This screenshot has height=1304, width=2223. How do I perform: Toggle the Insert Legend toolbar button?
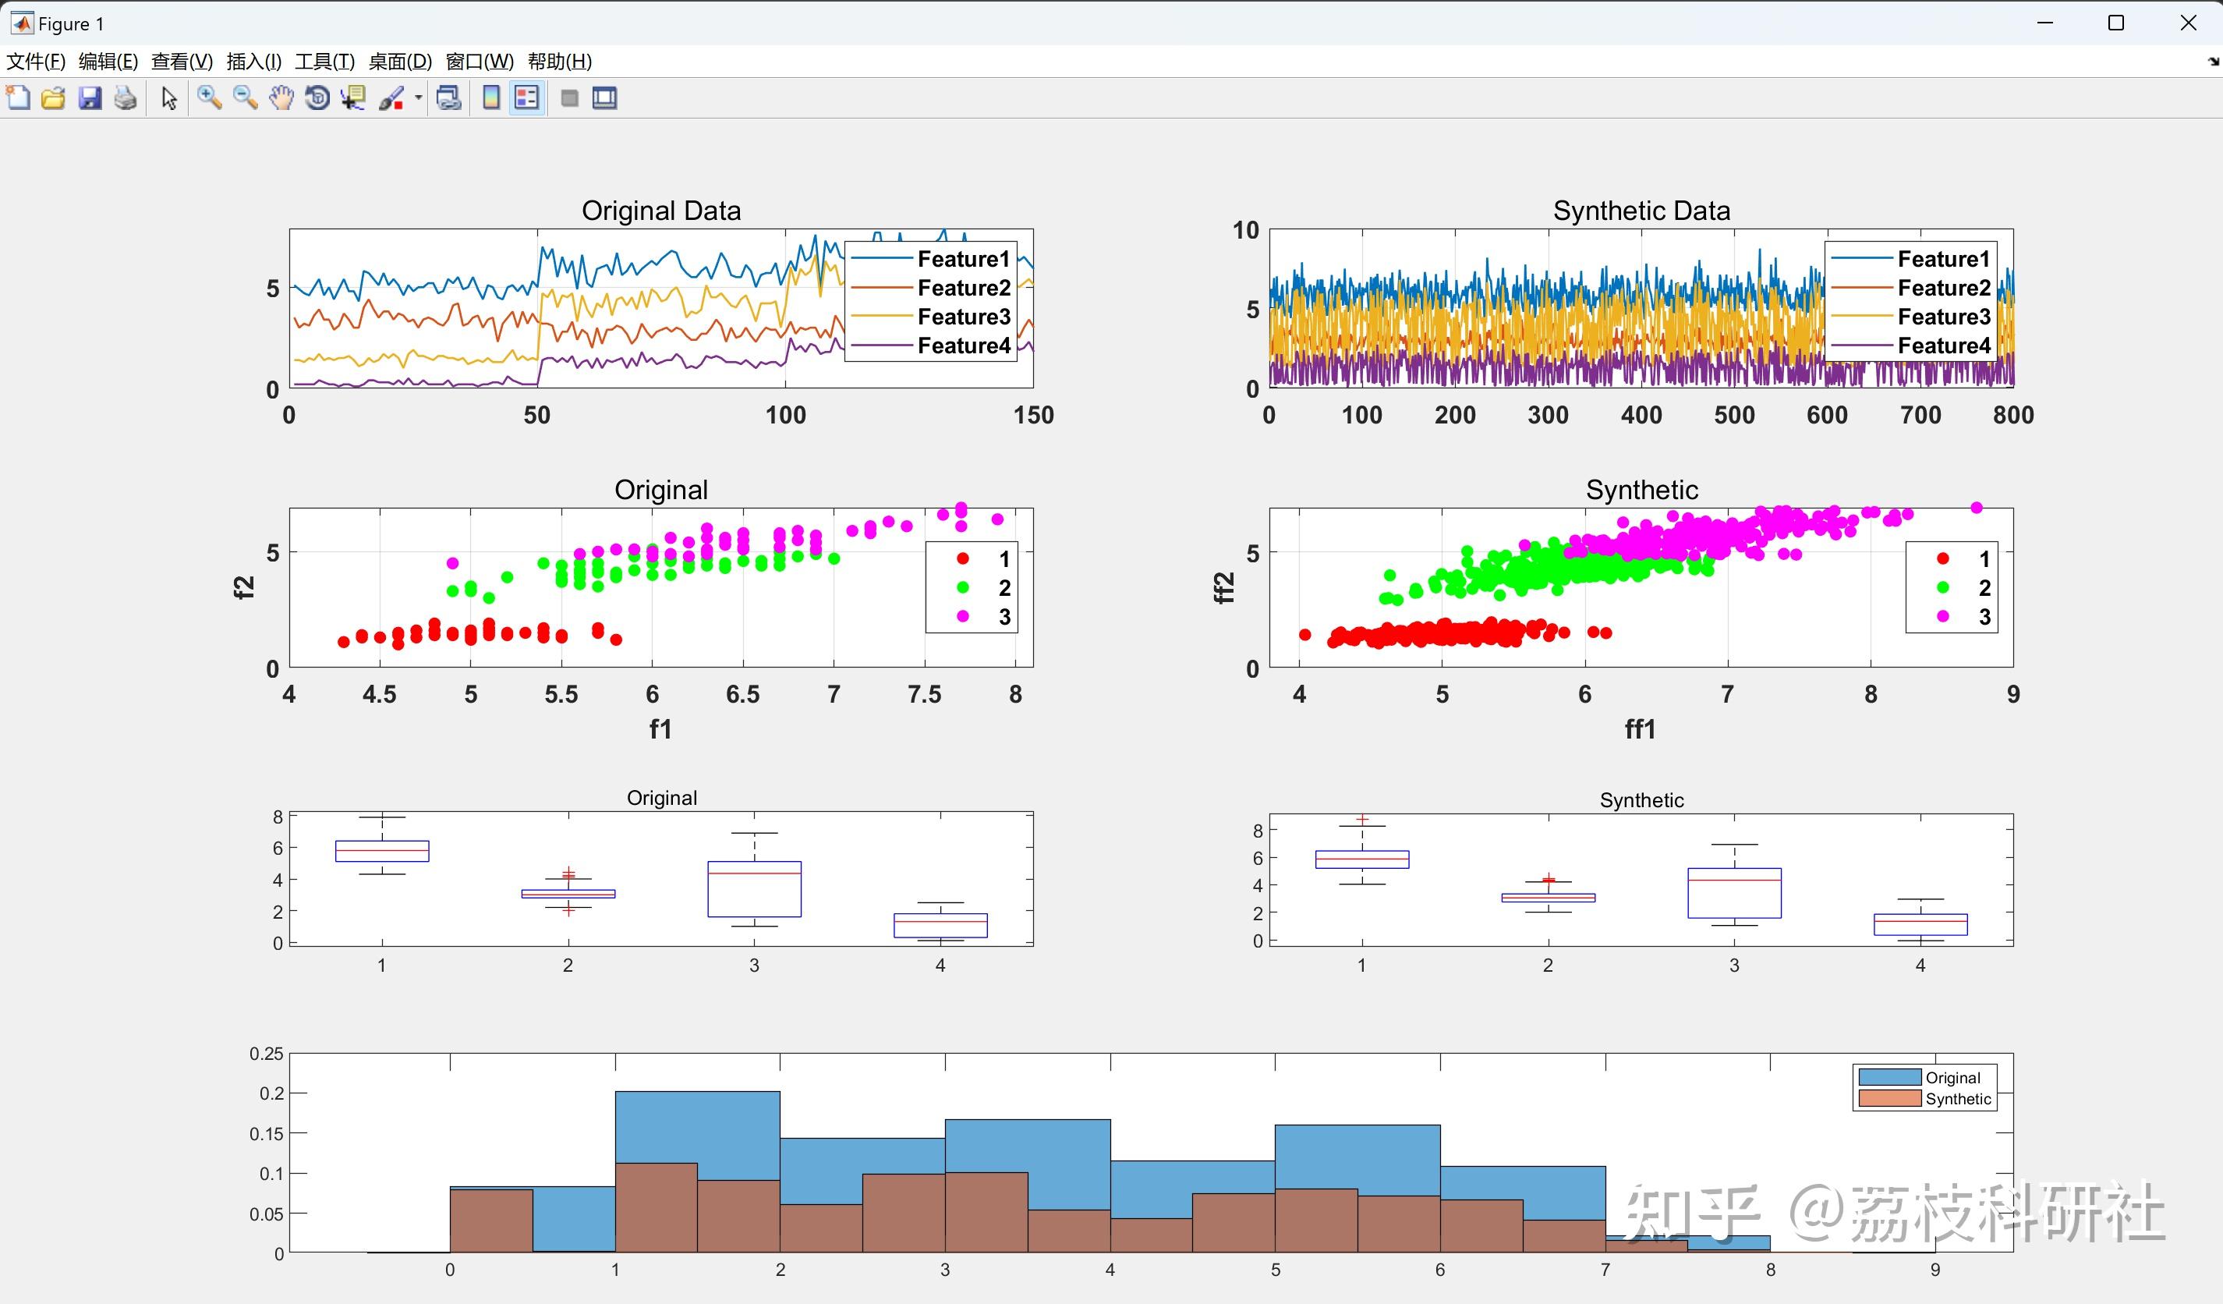pos(526,98)
